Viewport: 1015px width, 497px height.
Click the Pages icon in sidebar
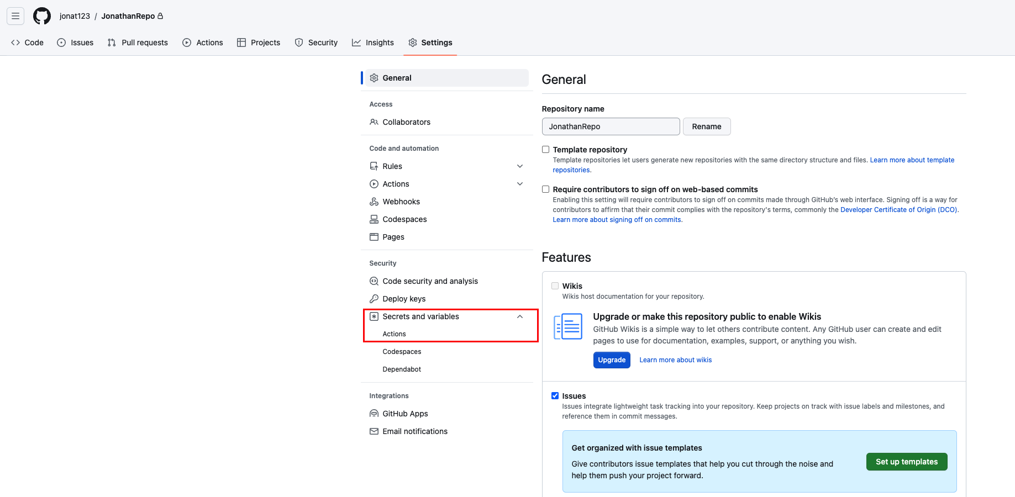[374, 237]
